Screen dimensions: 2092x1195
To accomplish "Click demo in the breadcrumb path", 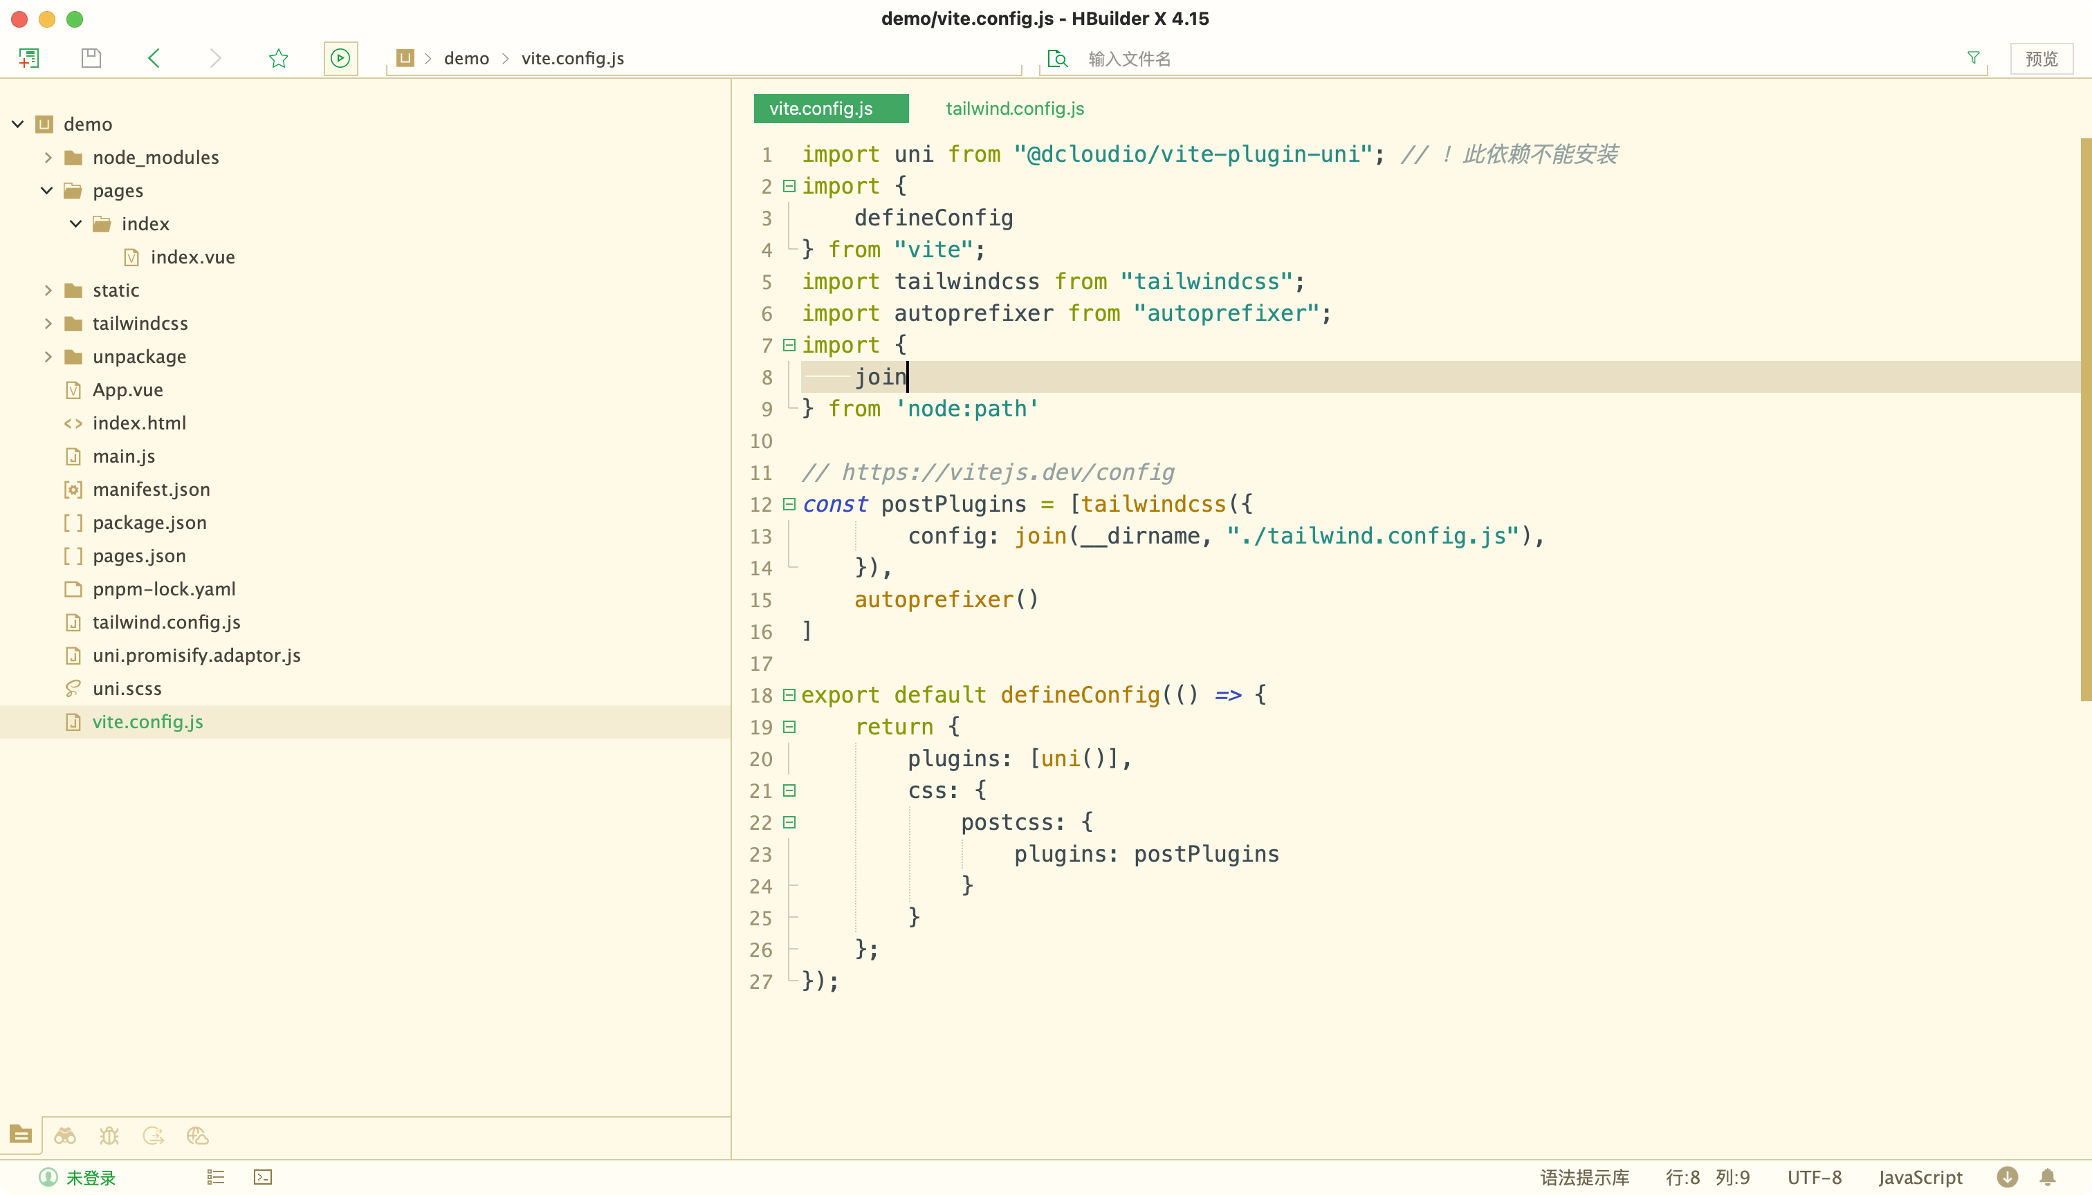I will [x=466, y=58].
